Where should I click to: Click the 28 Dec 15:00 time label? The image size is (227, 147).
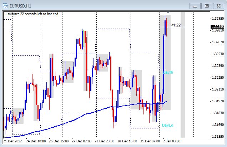[x=127, y=141]
